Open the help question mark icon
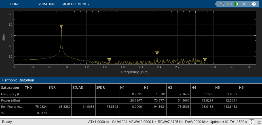Screen dimensions: 262x125 (x=254, y=4)
